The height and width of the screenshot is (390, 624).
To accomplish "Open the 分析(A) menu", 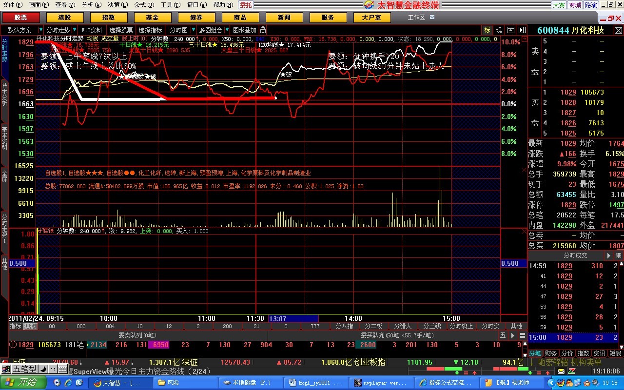I will [91, 5].
